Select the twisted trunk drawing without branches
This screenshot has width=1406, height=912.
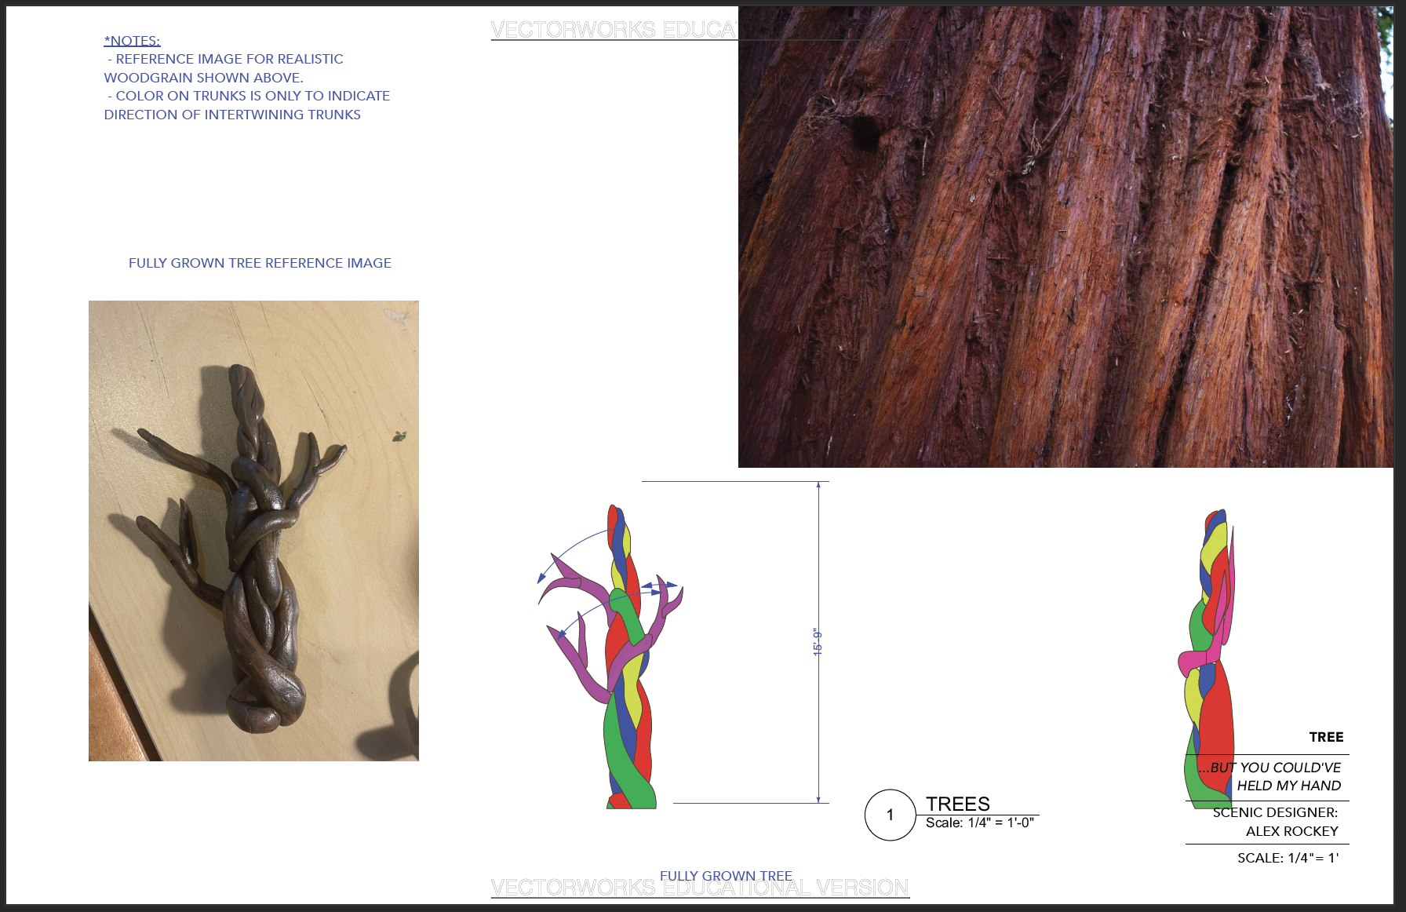(1207, 659)
